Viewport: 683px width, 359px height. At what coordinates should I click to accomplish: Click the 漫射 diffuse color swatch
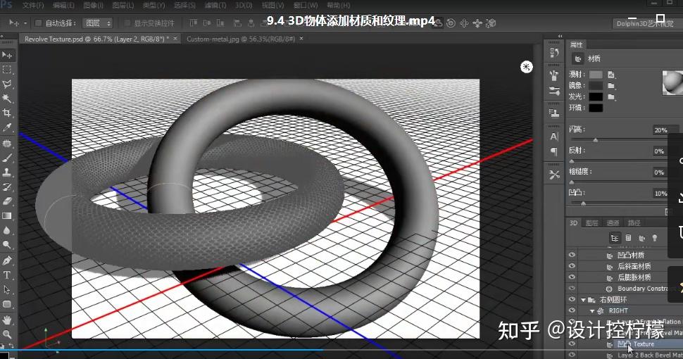(x=596, y=75)
